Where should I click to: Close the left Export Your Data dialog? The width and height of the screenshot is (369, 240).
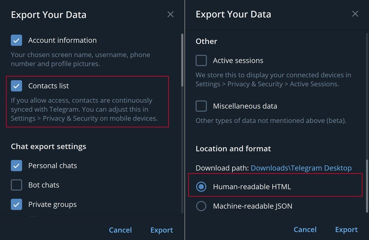[170, 14]
